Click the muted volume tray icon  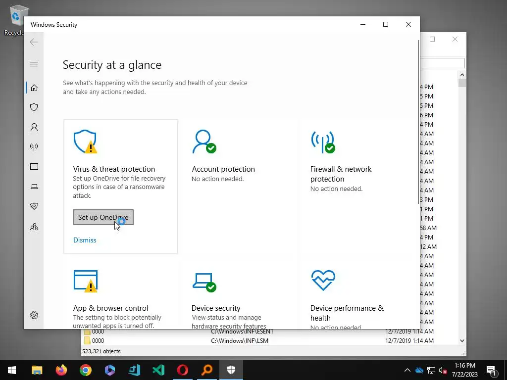coord(443,370)
